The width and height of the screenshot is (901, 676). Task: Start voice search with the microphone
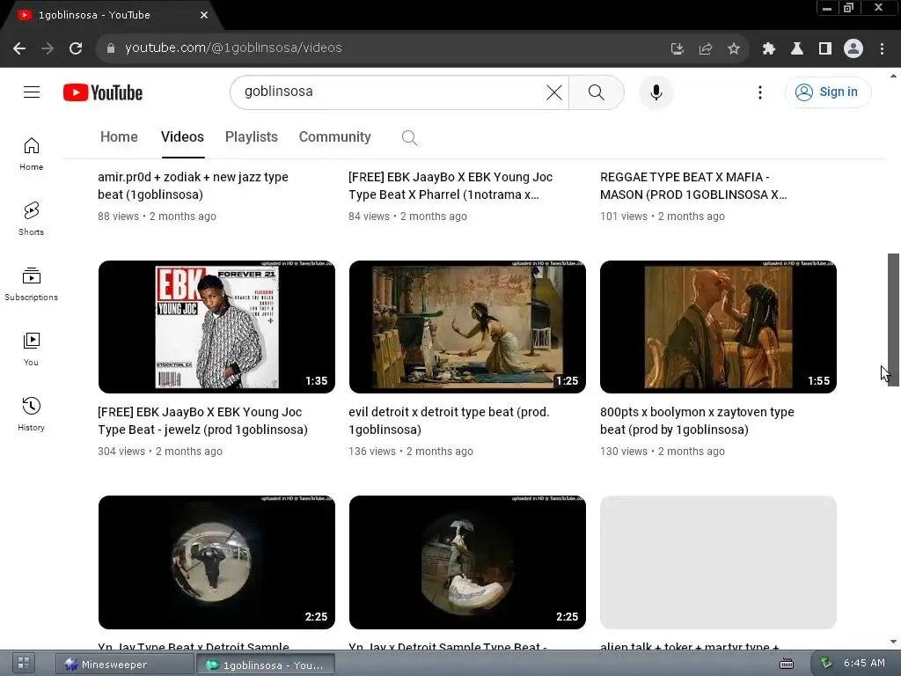tap(656, 92)
